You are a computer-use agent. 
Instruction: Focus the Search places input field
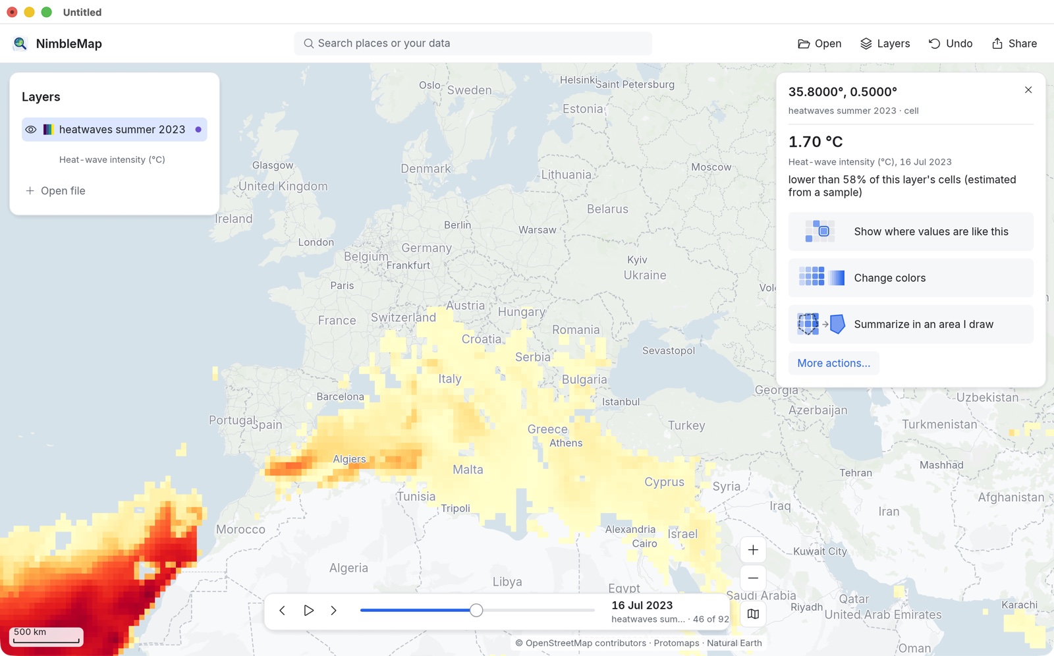(473, 43)
